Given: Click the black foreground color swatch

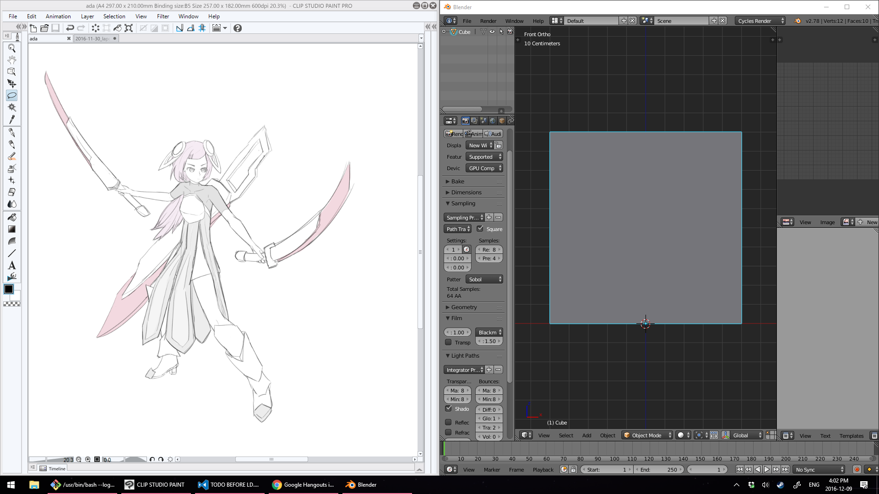Looking at the screenshot, I should pos(9,289).
